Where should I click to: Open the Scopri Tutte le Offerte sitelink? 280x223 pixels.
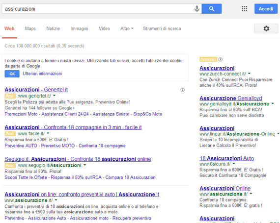[x=26, y=177]
